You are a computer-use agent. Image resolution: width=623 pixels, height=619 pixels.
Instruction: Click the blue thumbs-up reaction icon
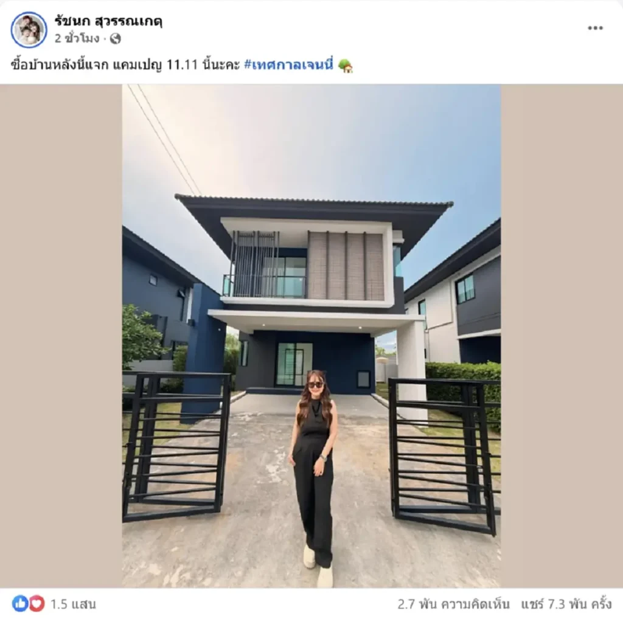pos(20,604)
